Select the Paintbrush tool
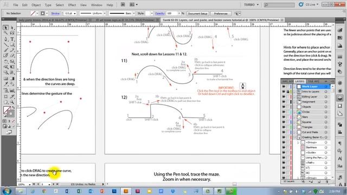The width and height of the screenshot is (347, 195). (x=6, y=50)
